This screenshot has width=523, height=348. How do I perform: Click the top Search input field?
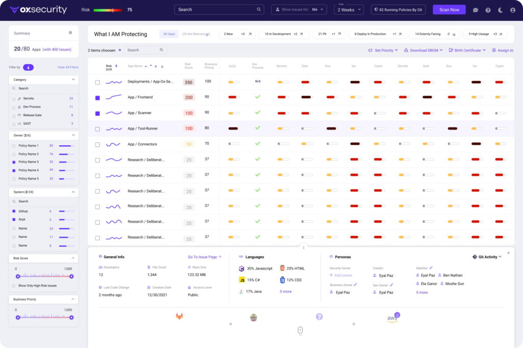tap(219, 10)
